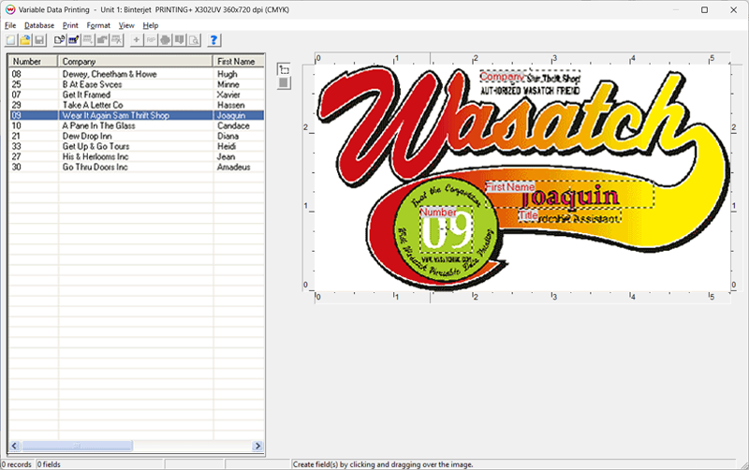This screenshot has height=470, width=749.
Task: Select the Take A Letter Co row
Action: (137, 105)
